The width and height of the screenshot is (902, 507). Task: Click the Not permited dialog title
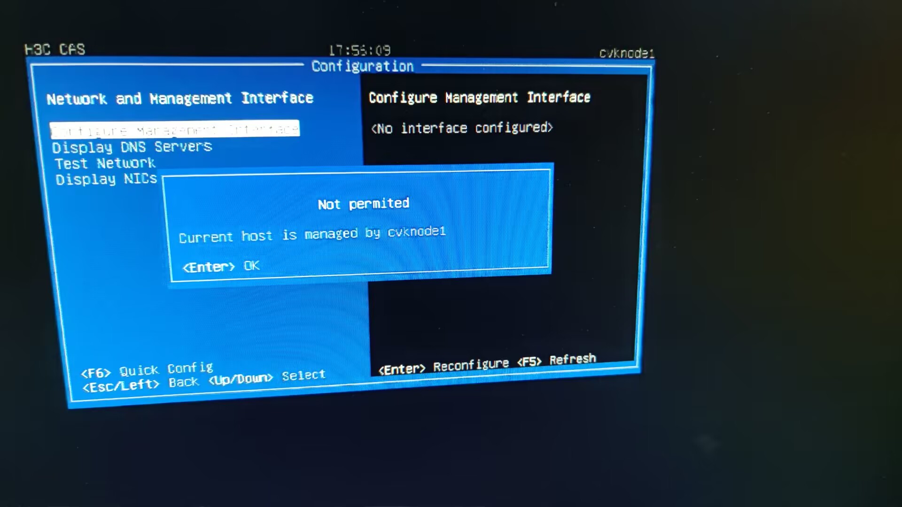363,204
